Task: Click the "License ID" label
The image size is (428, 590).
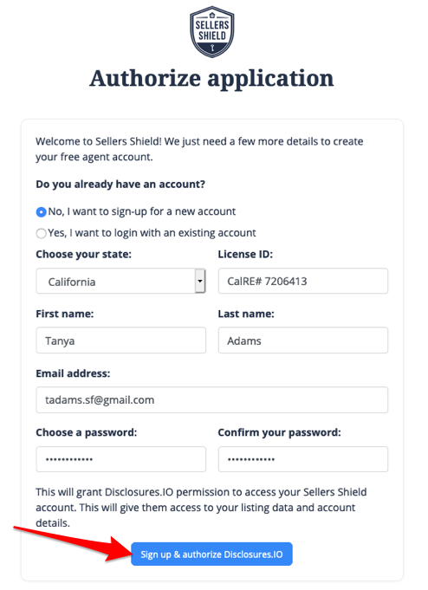Action: pos(245,255)
